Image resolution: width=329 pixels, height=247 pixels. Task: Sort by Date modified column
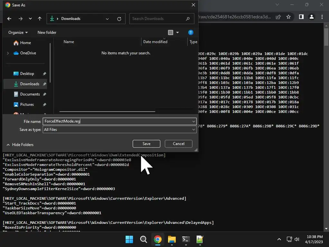pyautogui.click(x=155, y=42)
